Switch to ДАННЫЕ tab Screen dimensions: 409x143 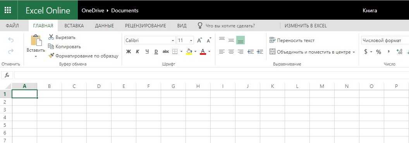(x=104, y=26)
